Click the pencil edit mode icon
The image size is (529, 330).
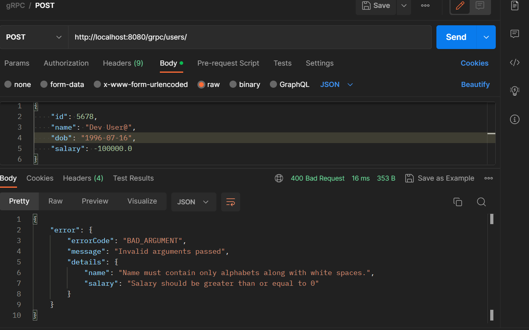click(460, 6)
